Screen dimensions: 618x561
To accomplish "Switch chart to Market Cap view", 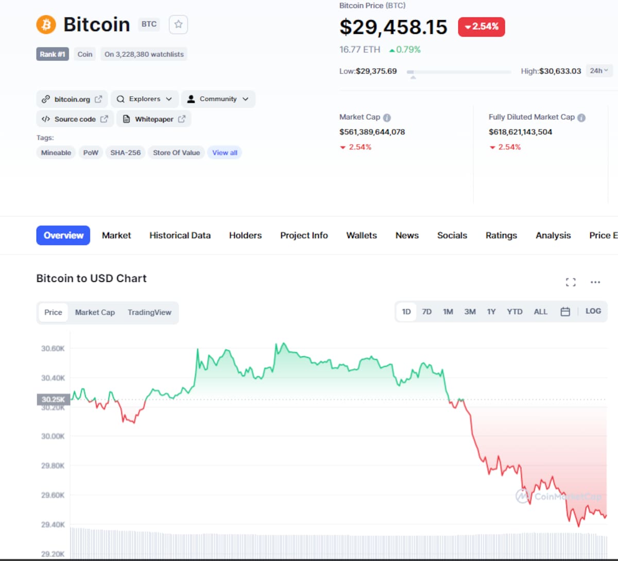I will pos(95,312).
